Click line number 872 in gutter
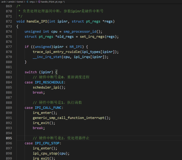The width and height of the screenshot is (182, 160). click(9, 21)
